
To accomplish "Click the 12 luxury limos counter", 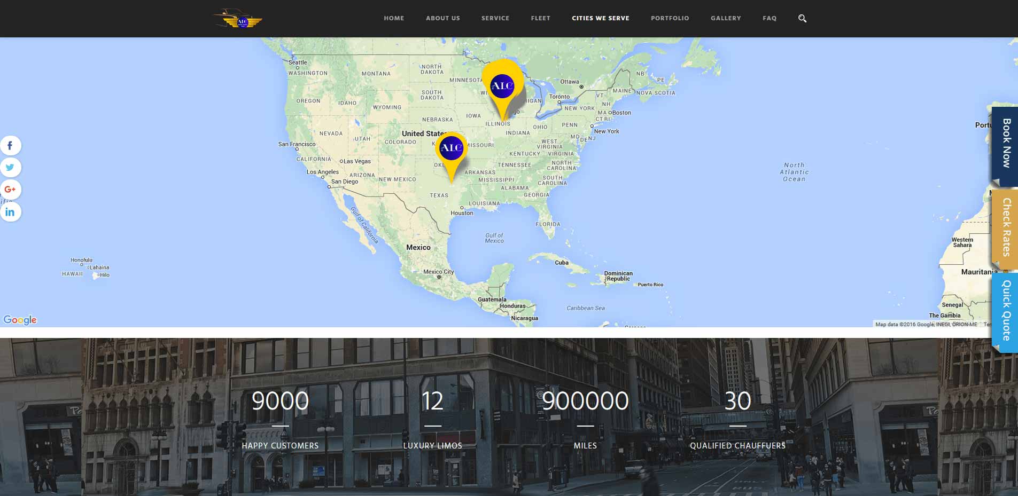I will [x=432, y=401].
